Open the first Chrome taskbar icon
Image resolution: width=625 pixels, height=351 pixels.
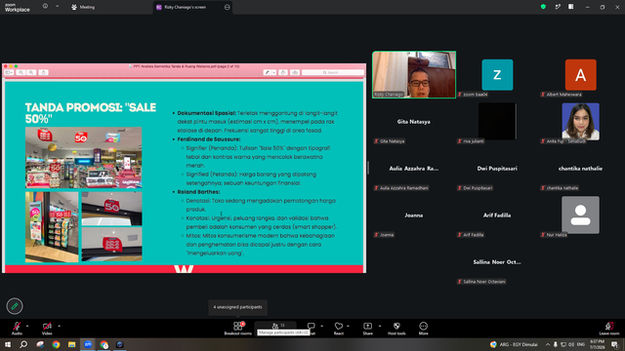point(56,344)
